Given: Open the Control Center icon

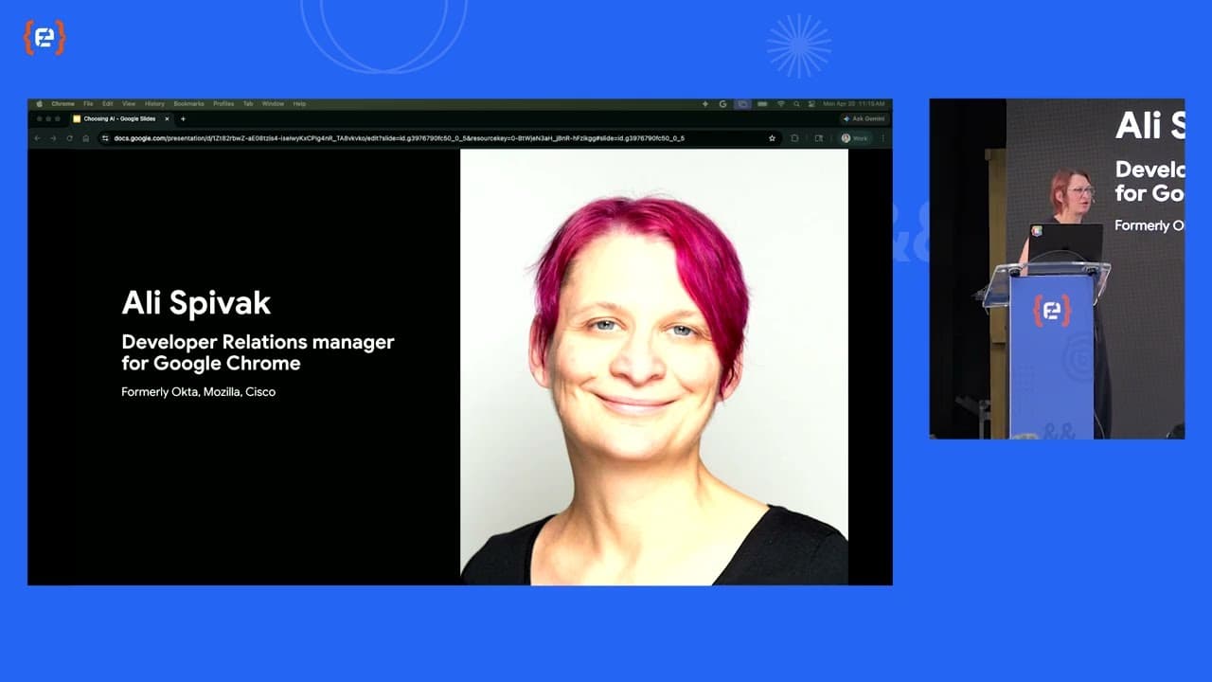Looking at the screenshot, I should click(x=811, y=104).
